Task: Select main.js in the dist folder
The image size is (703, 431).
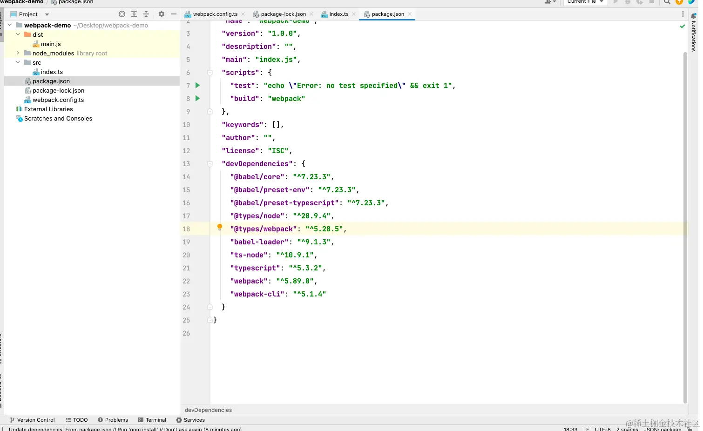Action: pos(51,44)
